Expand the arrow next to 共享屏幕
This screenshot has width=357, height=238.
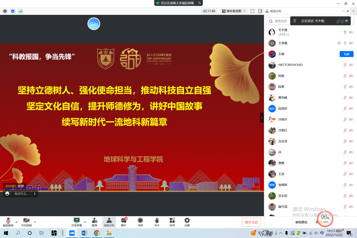[x=85, y=222]
